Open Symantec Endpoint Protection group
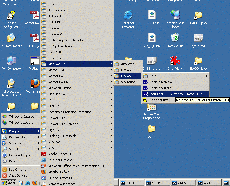Image resolution: width=230 pixels, height=186 pixels. pyautogui.click(x=77, y=112)
